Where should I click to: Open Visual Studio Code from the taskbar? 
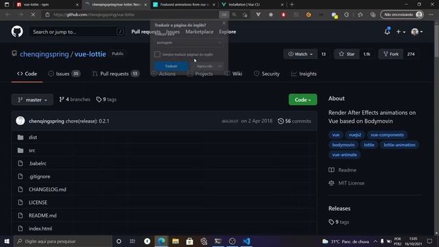246,241
